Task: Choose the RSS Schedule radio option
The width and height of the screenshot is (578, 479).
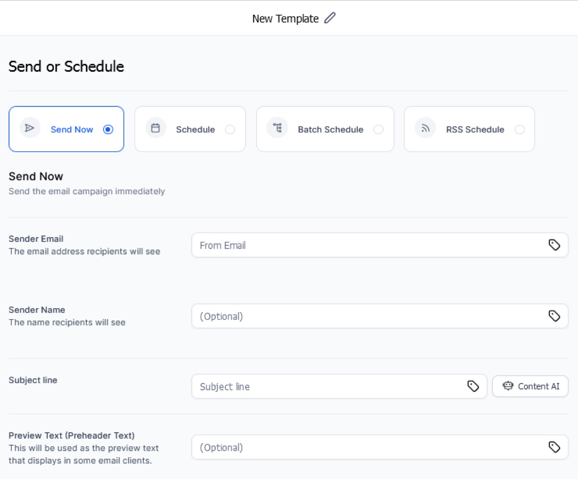Action: tap(520, 129)
